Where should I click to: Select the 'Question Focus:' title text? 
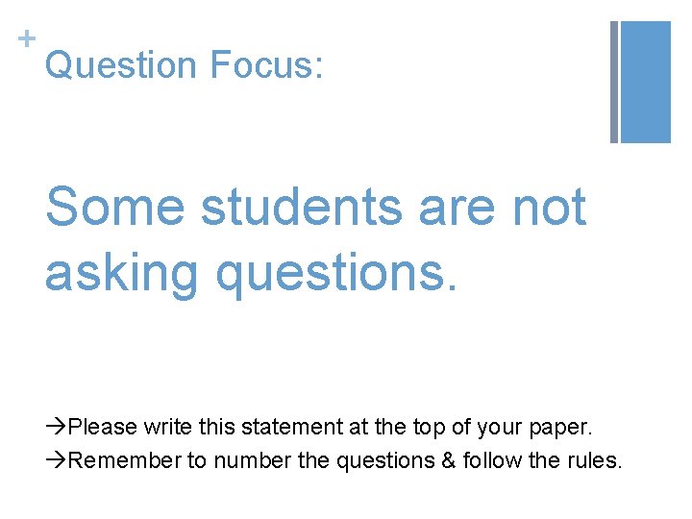(185, 65)
